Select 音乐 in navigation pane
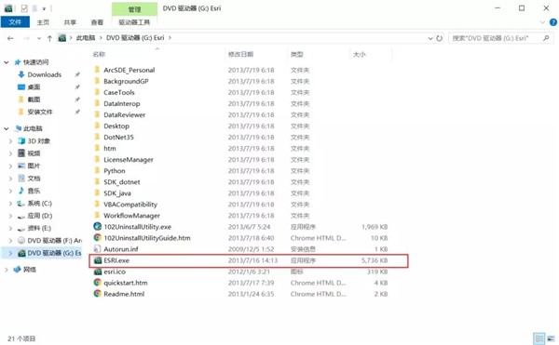559x345 pixels. tap(34, 191)
